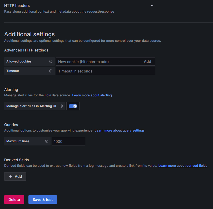This screenshot has width=213, height=209.
Task: Open Learn more about derived fields link
Action: pyautogui.click(x=183, y=166)
